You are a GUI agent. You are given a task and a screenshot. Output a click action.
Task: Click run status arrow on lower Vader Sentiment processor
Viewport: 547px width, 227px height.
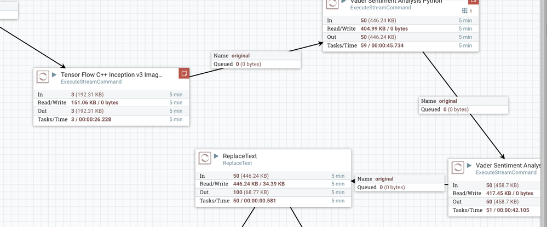469,165
